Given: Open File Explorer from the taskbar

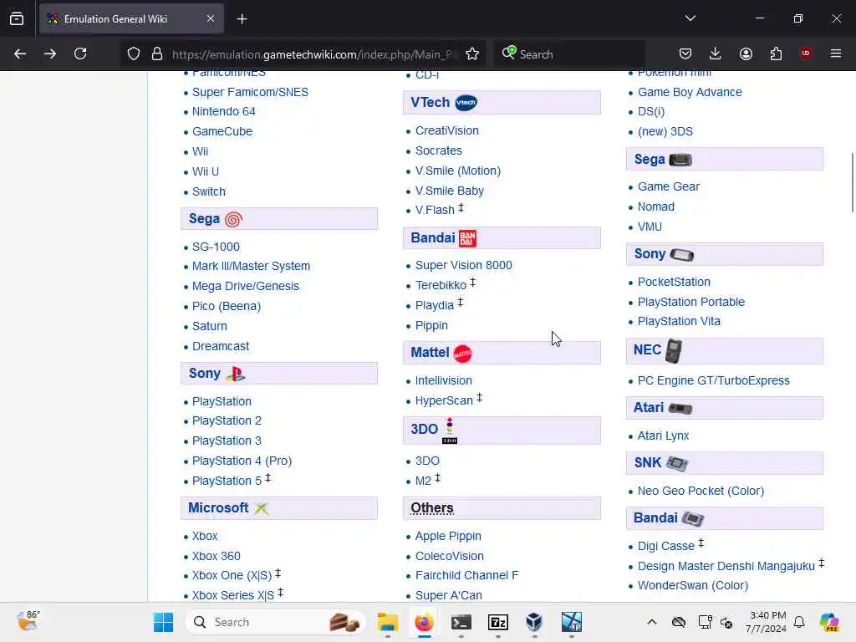Looking at the screenshot, I should pyautogui.click(x=388, y=622).
